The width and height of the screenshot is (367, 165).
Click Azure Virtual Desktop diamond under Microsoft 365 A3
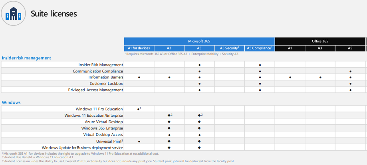pyautogui.click(x=169, y=122)
